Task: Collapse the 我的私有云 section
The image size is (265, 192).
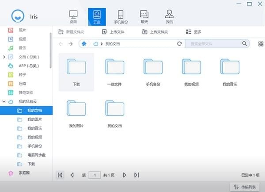Action: pos(4,101)
